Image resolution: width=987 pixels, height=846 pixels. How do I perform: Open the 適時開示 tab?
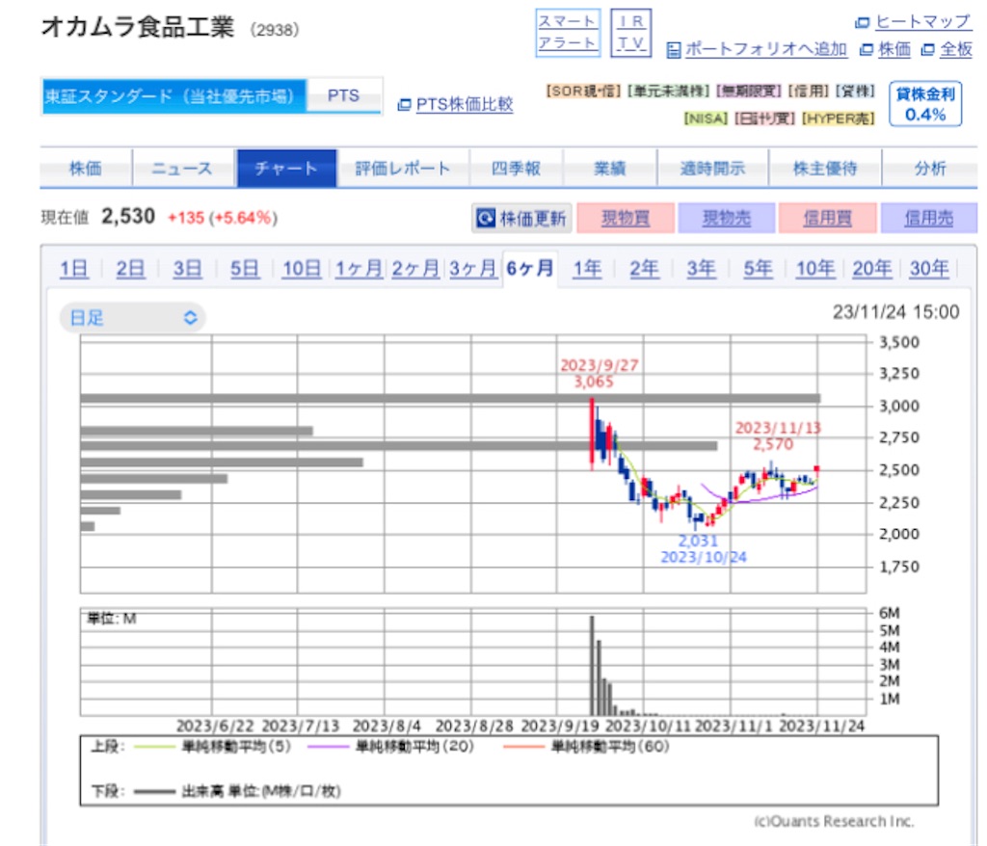[x=712, y=168]
